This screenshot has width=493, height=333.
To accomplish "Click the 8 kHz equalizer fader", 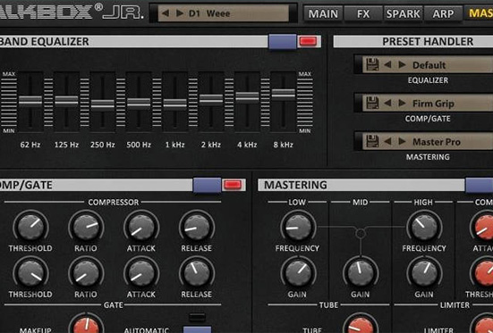I will [284, 94].
